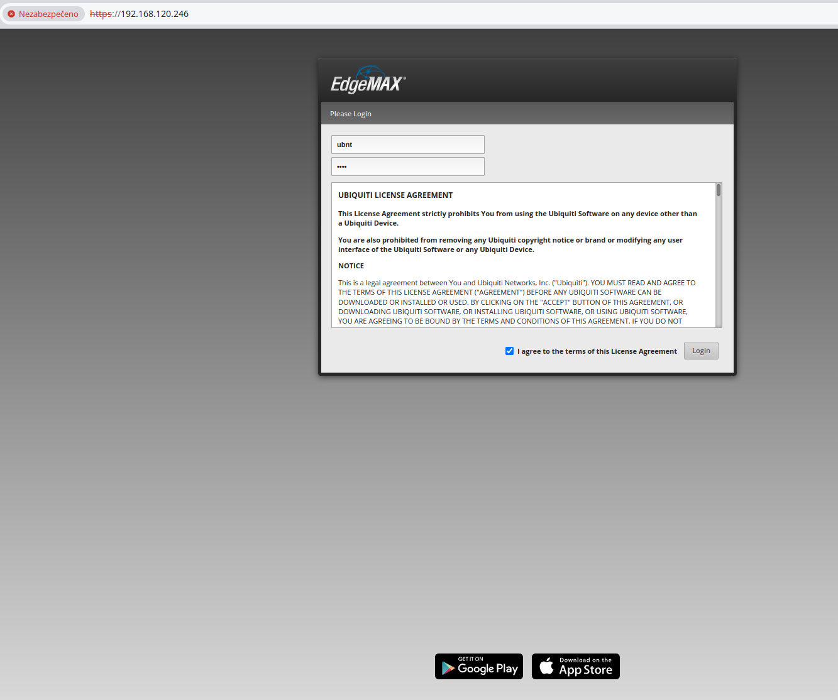This screenshot has width=838, height=700.
Task: Click the lower license scrollbar track
Action: (719, 283)
